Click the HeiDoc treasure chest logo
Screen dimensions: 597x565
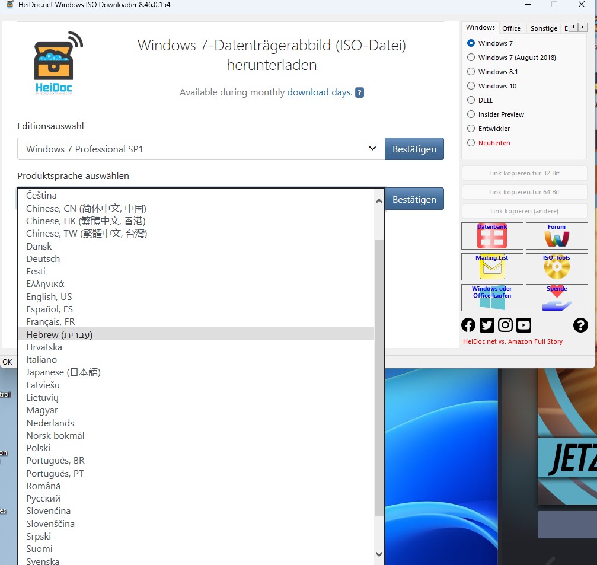[59, 63]
